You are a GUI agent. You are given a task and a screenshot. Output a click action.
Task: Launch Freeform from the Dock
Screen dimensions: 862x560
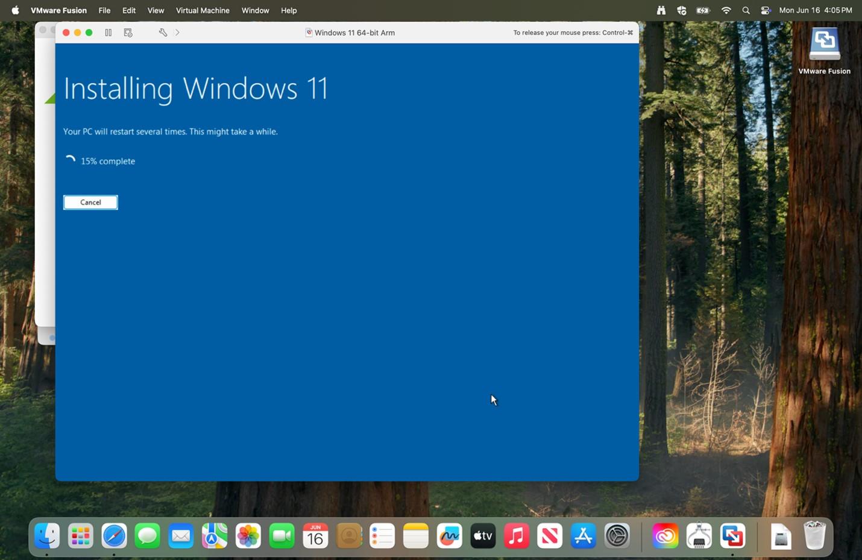(x=449, y=535)
